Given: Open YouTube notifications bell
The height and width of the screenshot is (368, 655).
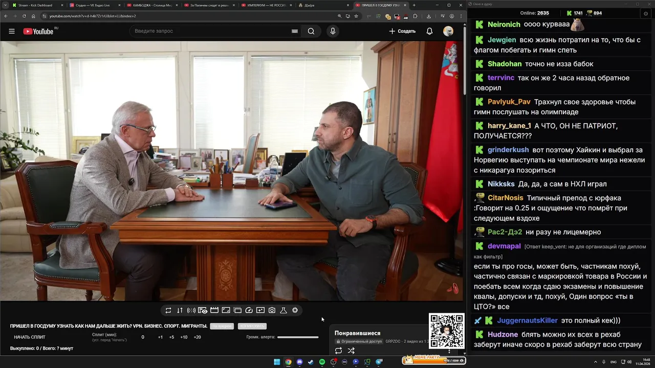Looking at the screenshot, I should 429,31.
